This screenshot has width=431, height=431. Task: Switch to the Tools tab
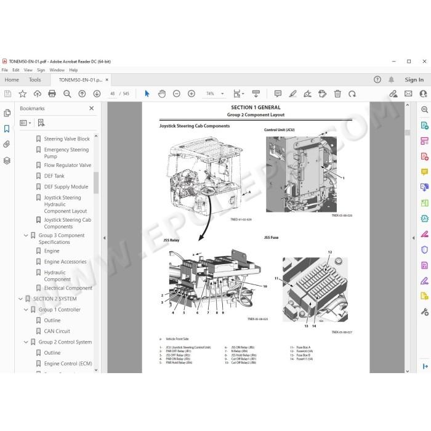click(x=35, y=80)
